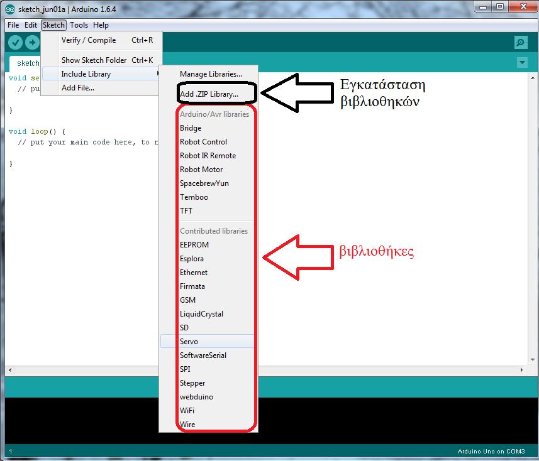Select Add .ZIP Library... option
The image size is (539, 461).
coord(208,94)
